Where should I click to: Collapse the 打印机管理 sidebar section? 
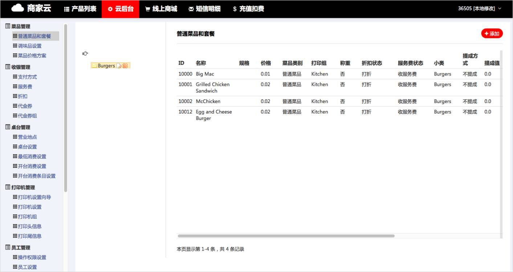(20, 187)
